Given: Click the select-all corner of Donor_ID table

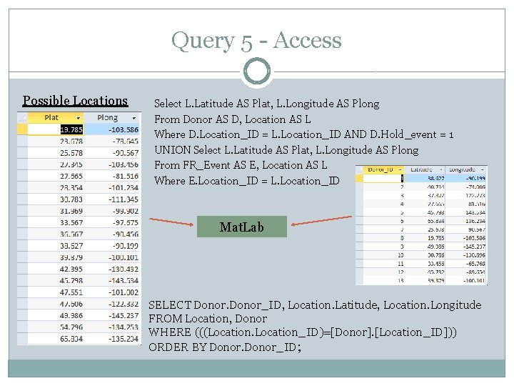Looking at the screenshot, I should [360, 169].
